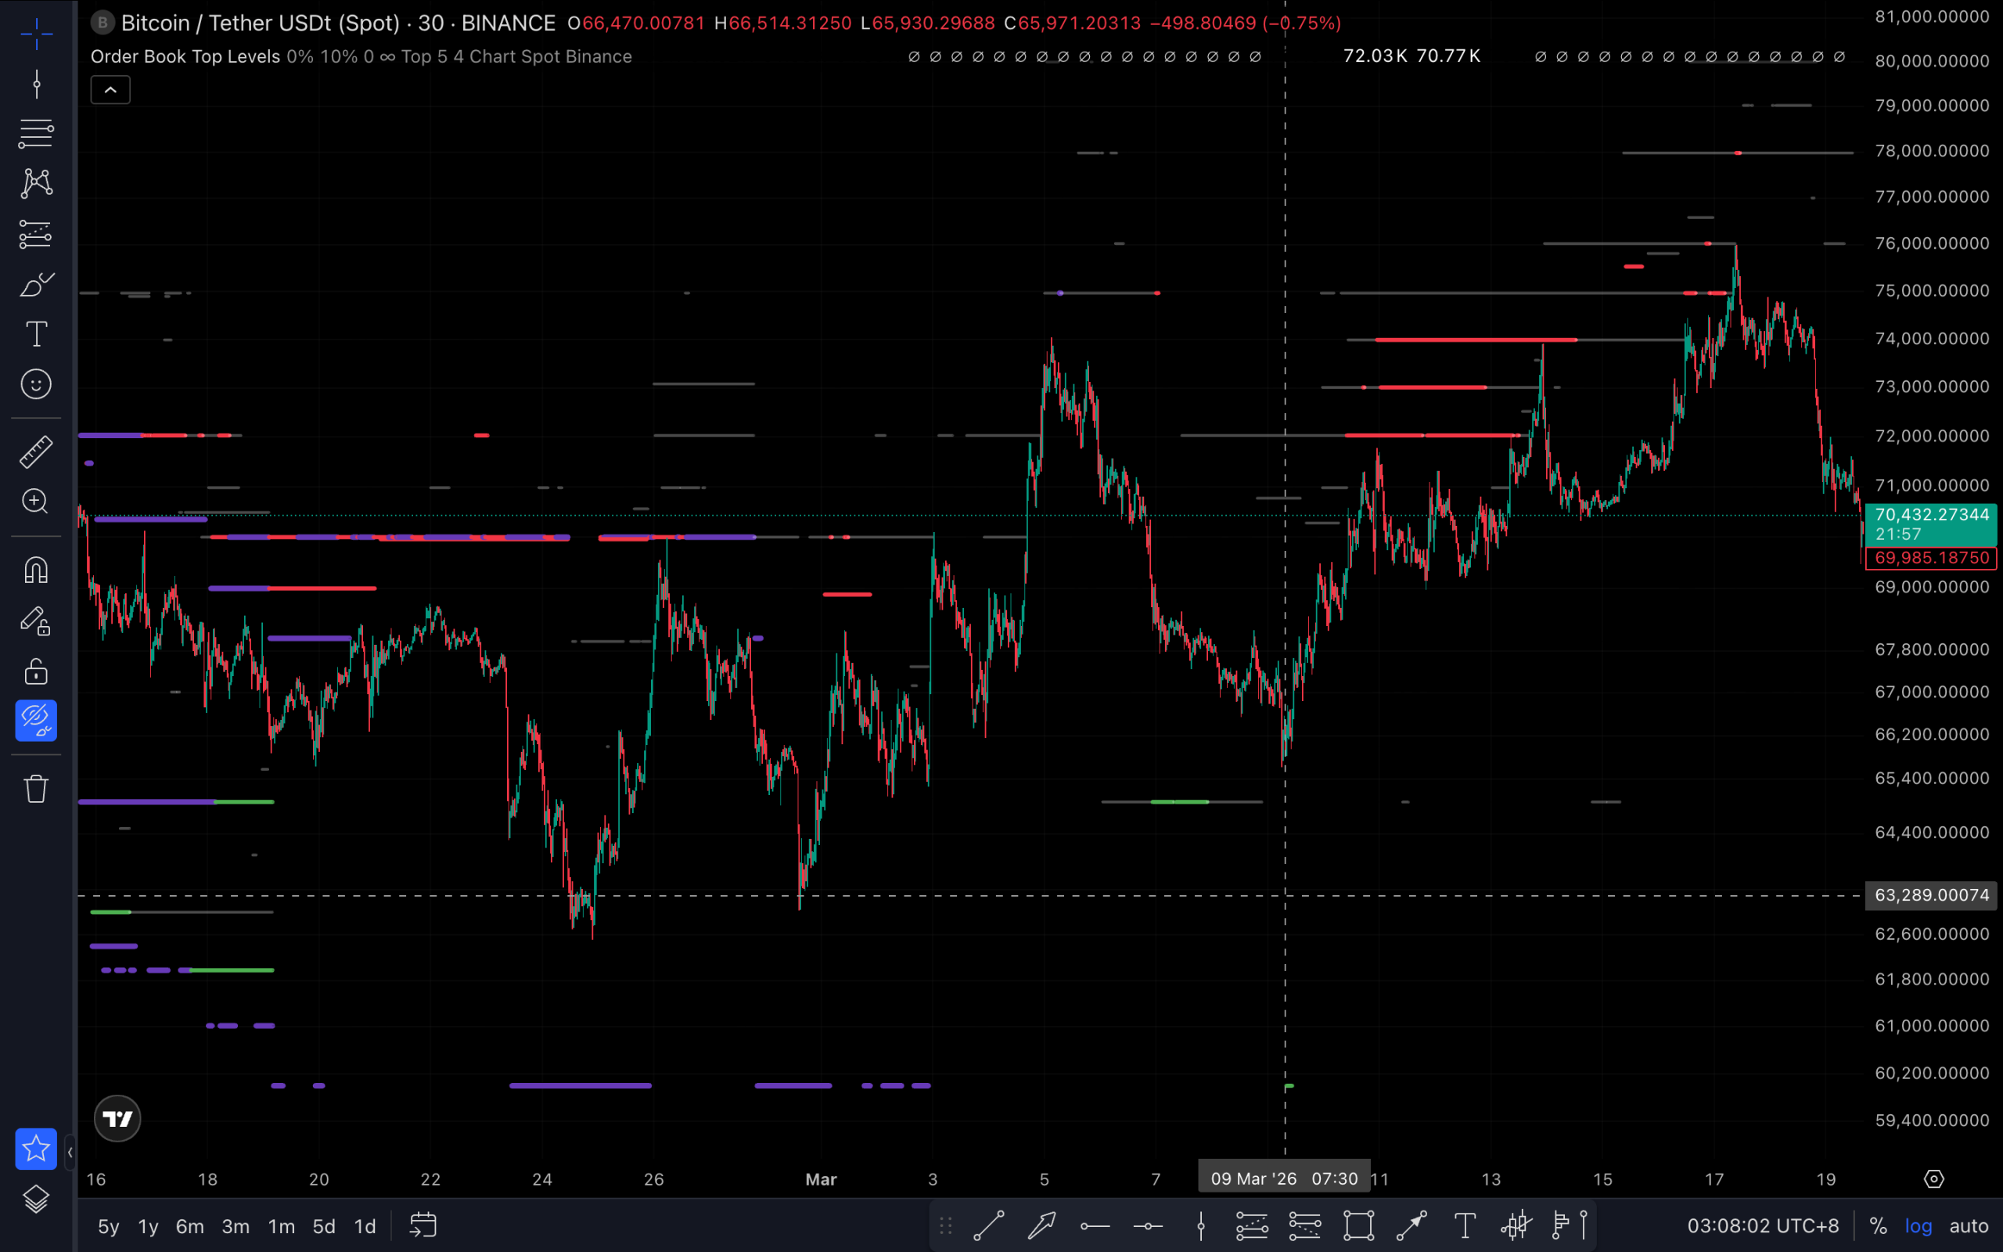Click the Zoom In magnifier tool
Image resolution: width=2003 pixels, height=1252 pixels.
[x=35, y=501]
